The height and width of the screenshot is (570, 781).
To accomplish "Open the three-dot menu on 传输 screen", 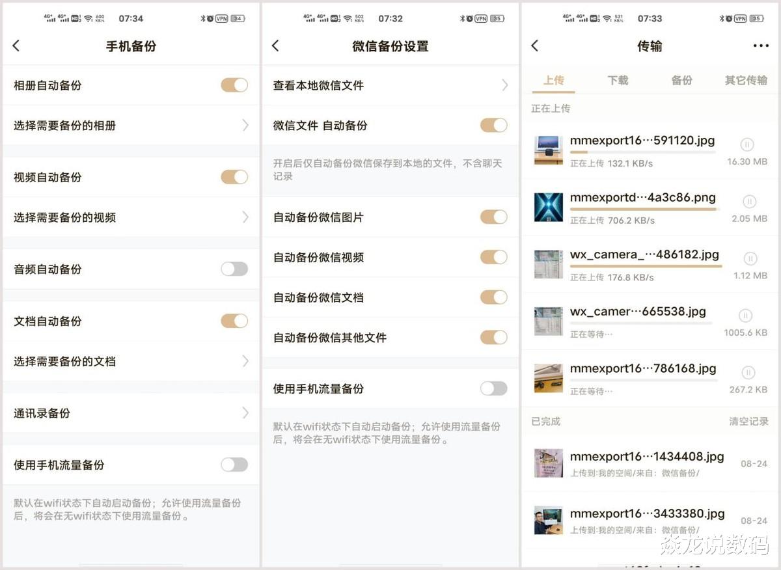I will click(760, 46).
